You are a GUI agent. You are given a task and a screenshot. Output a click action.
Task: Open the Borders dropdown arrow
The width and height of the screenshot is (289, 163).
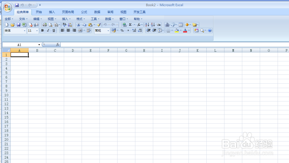click(172, 31)
